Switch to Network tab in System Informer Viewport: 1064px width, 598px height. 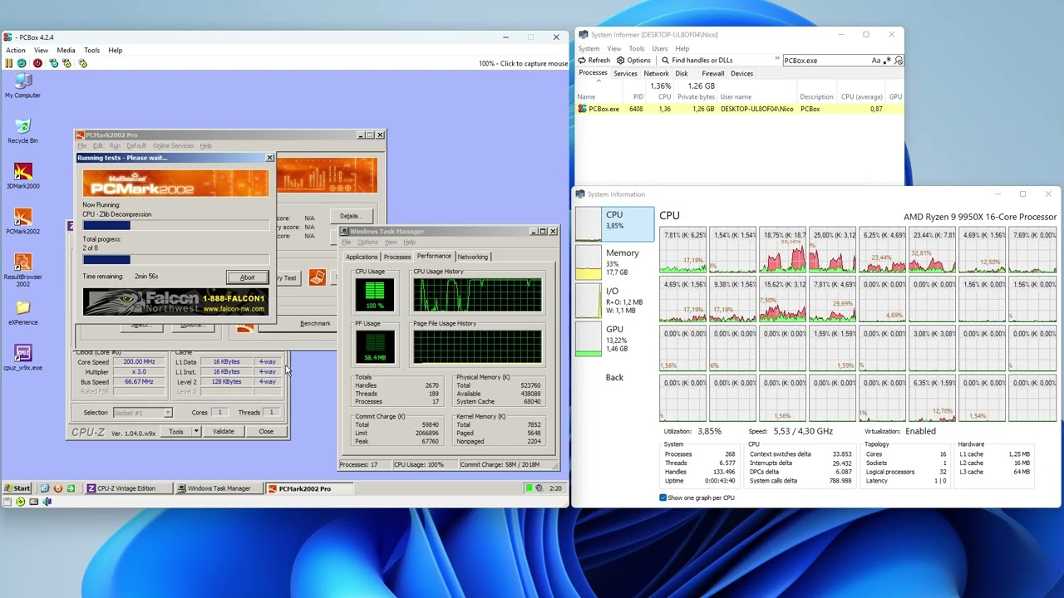pos(656,73)
